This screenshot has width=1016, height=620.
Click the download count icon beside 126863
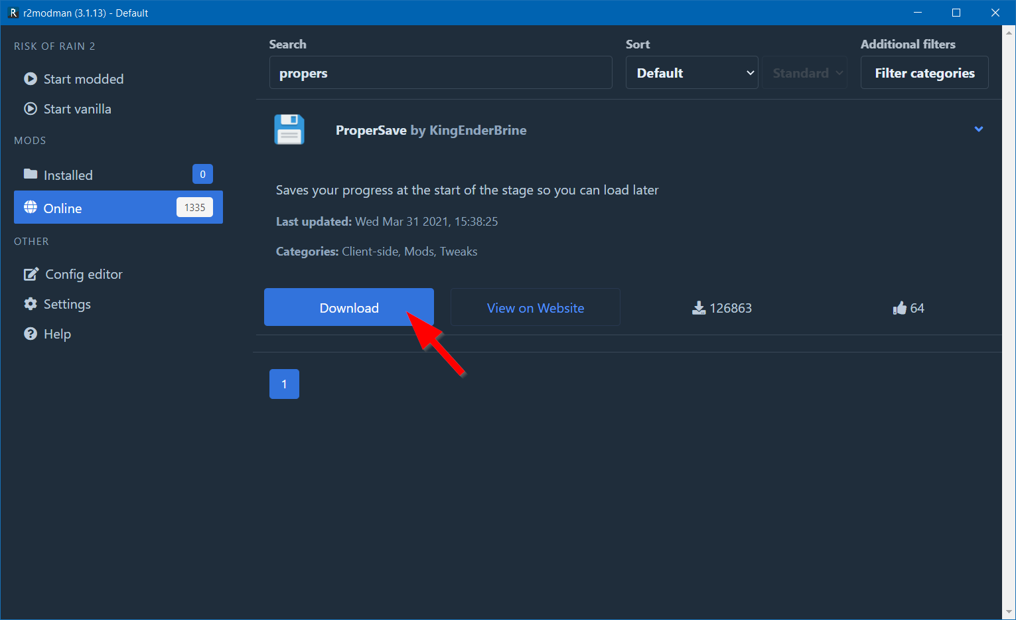[699, 308]
